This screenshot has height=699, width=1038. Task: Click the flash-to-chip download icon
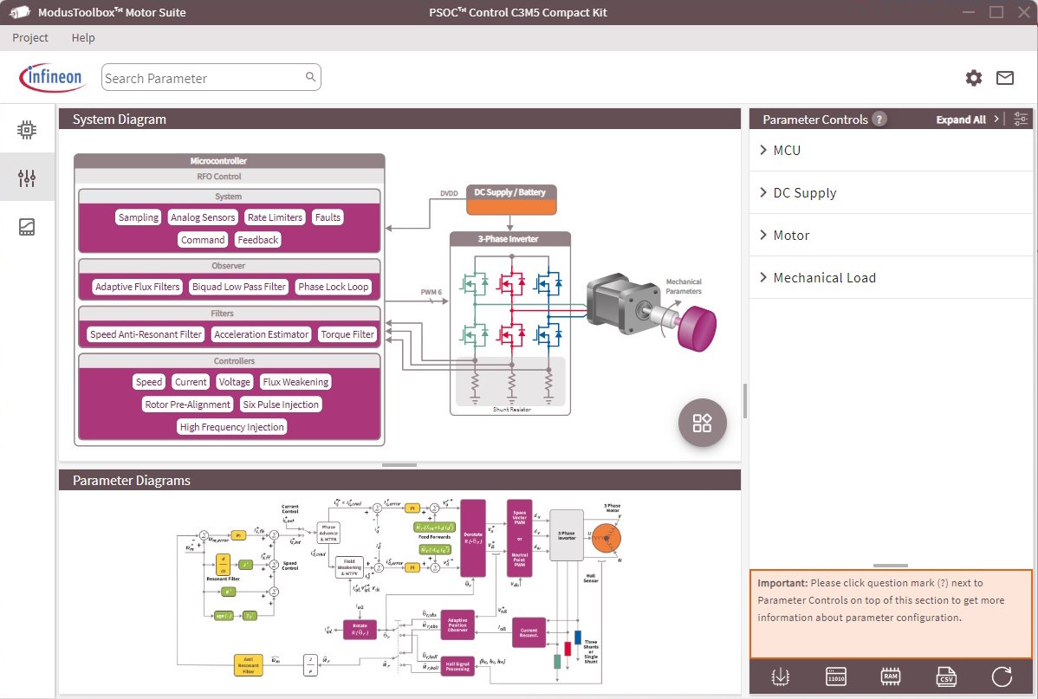coord(780,676)
